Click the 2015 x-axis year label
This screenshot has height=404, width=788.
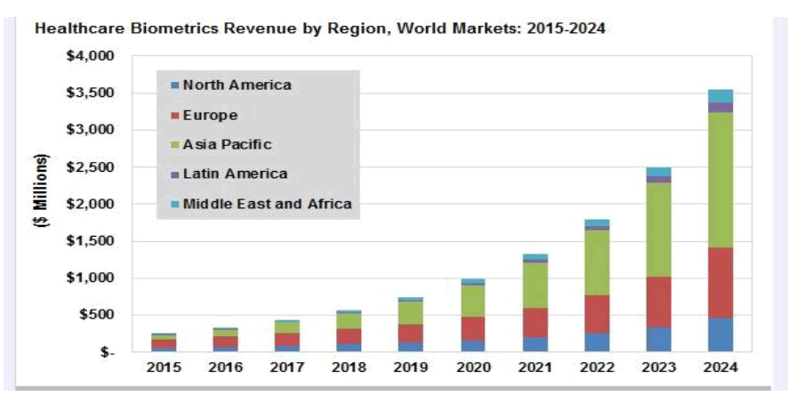(165, 367)
